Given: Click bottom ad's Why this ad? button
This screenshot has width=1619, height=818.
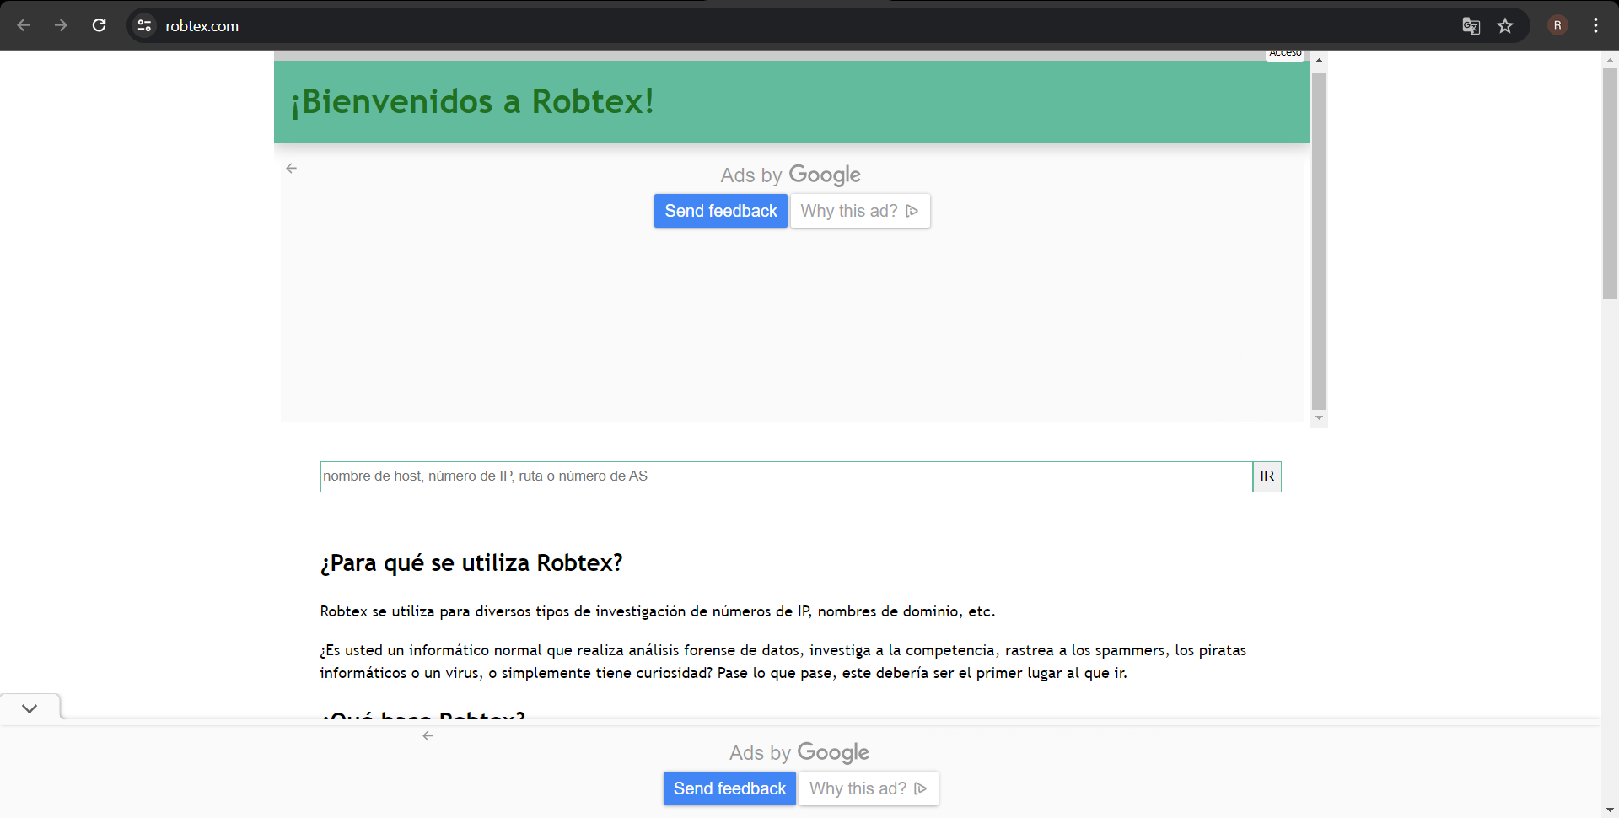Looking at the screenshot, I should 868,788.
